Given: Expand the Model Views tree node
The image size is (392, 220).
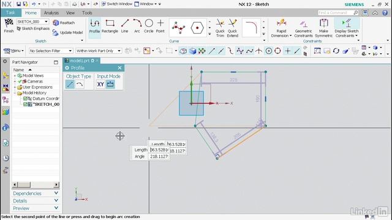Looking at the screenshot, I should [x=15, y=76].
